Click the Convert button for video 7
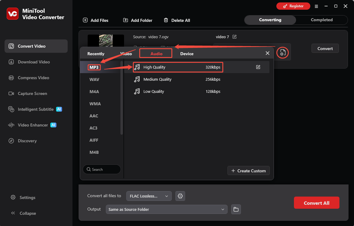Image resolution: width=354 pixels, height=226 pixels. [325, 48]
